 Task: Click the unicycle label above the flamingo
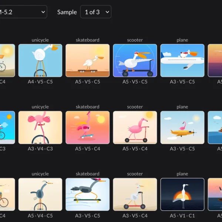tap(40, 107)
